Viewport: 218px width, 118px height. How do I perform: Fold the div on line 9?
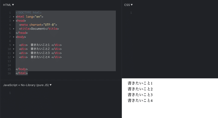click(x=14, y=45)
